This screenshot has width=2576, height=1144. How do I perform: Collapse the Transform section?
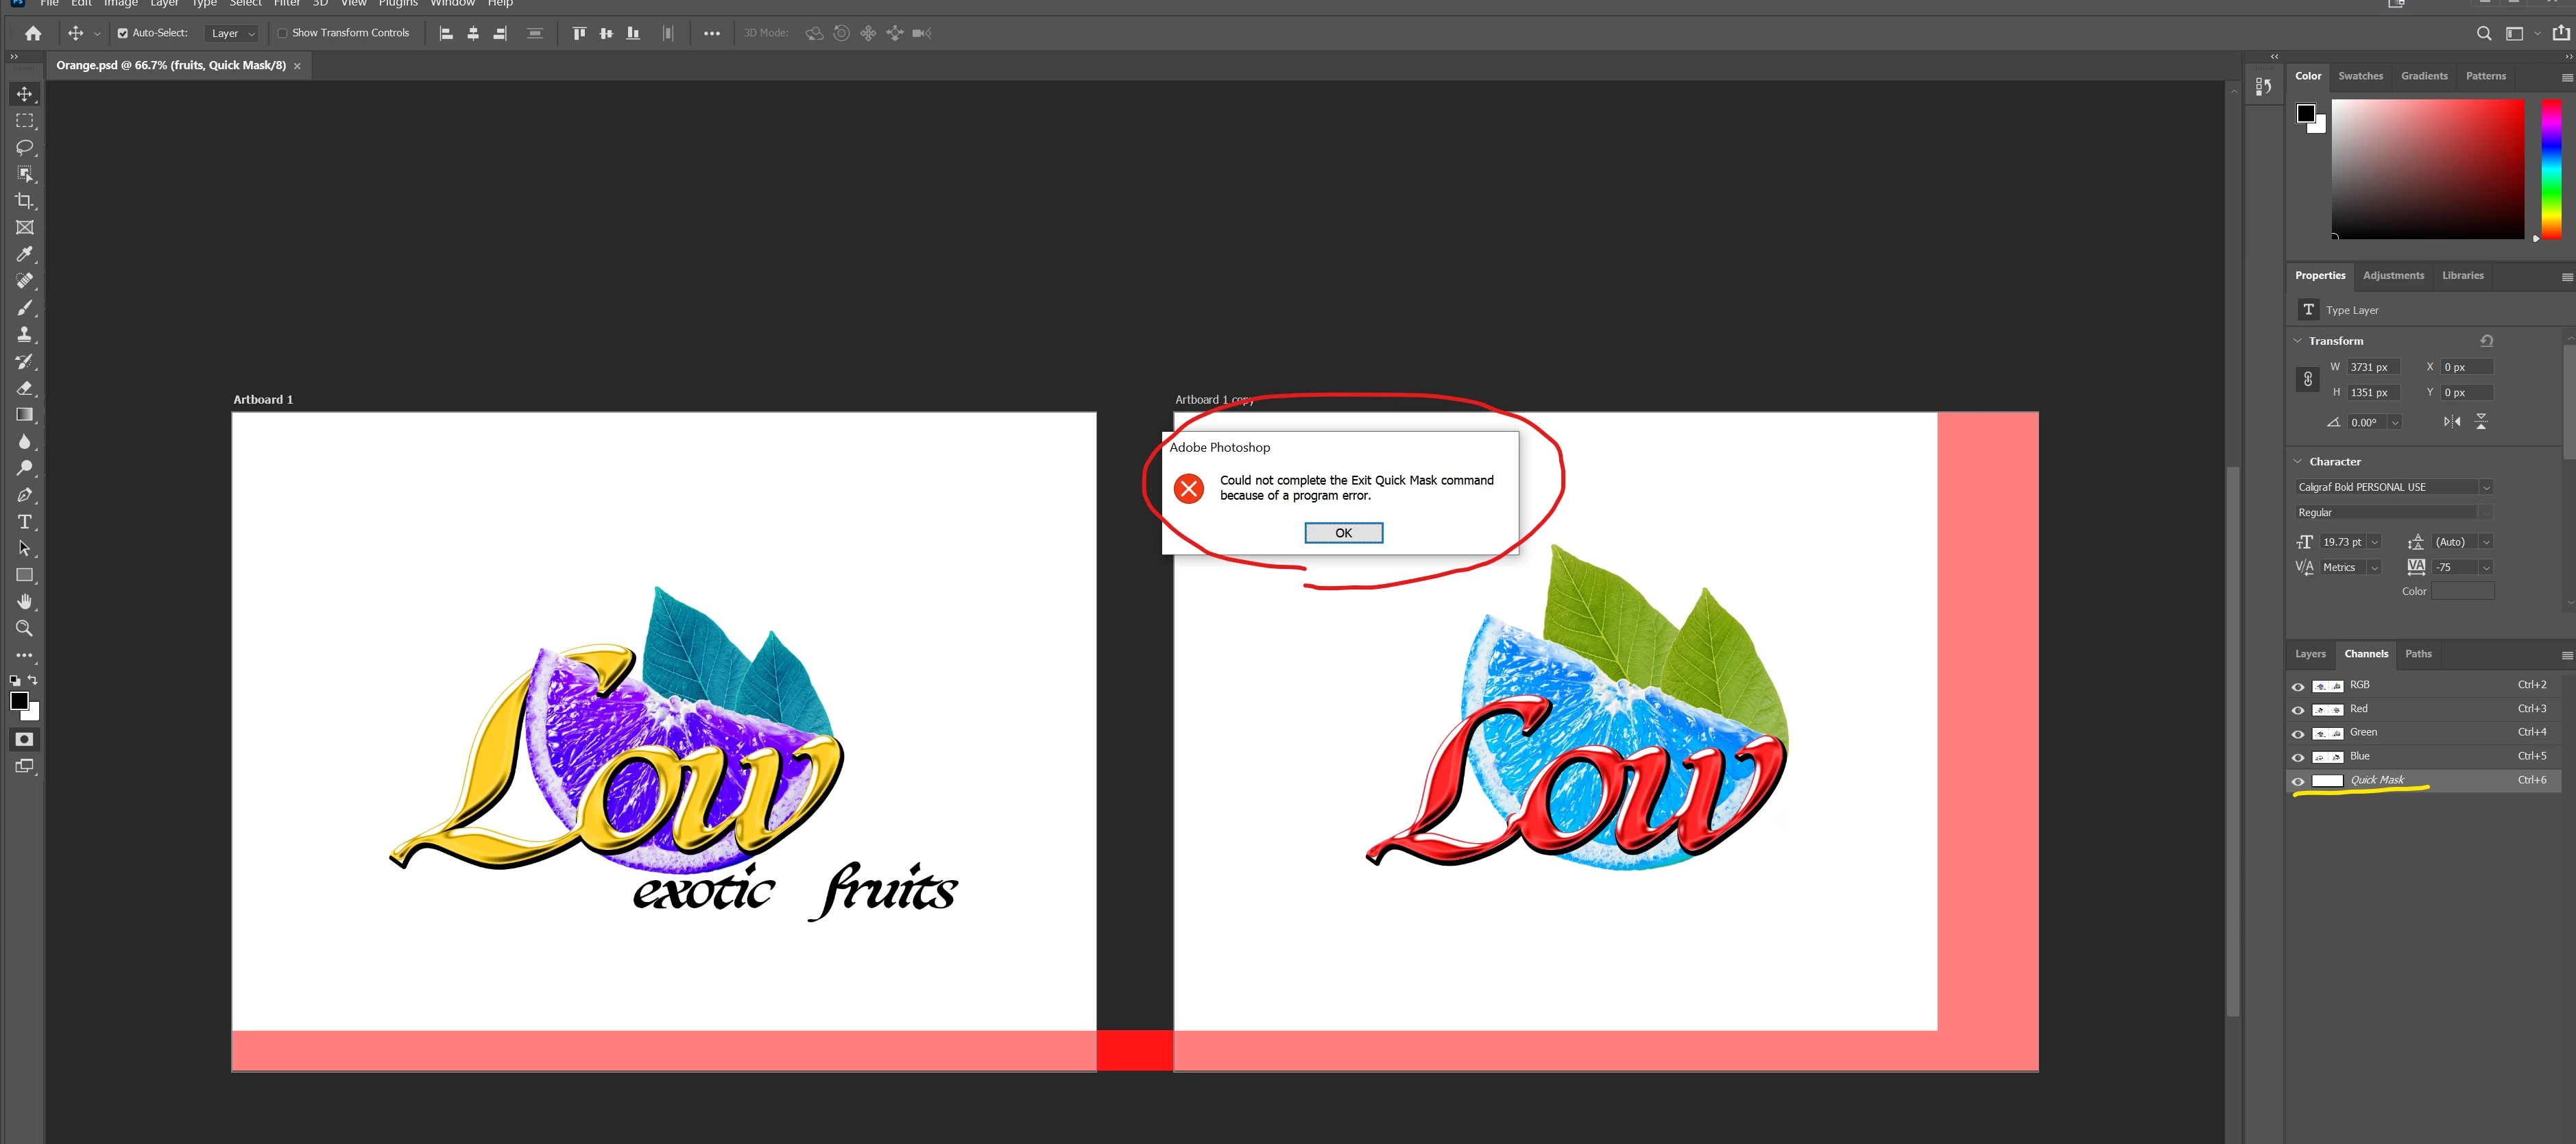tap(2298, 341)
